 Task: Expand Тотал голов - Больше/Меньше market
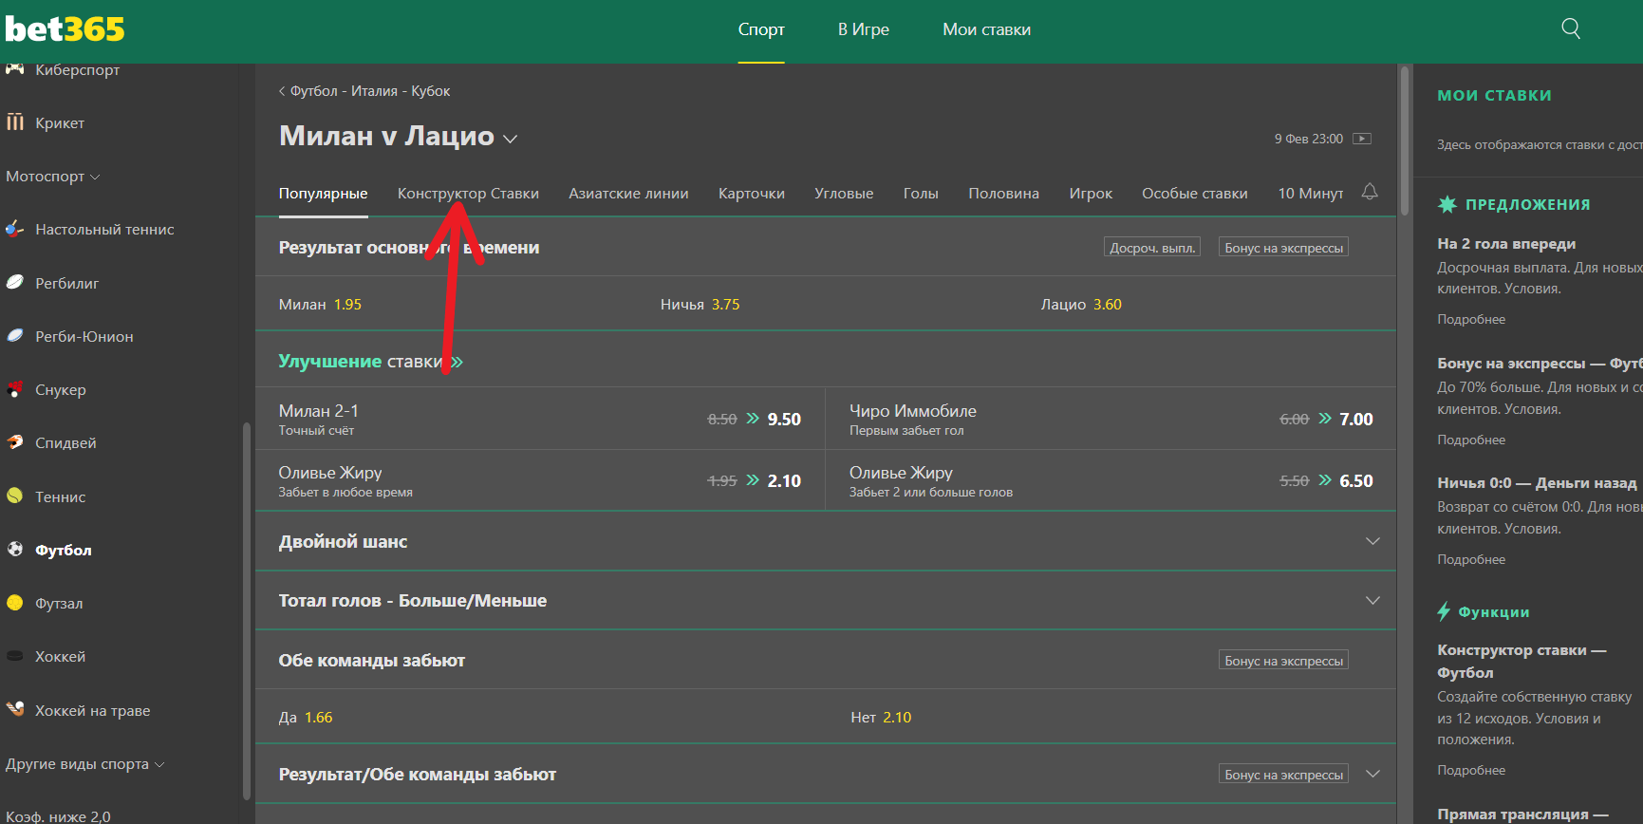(x=826, y=600)
